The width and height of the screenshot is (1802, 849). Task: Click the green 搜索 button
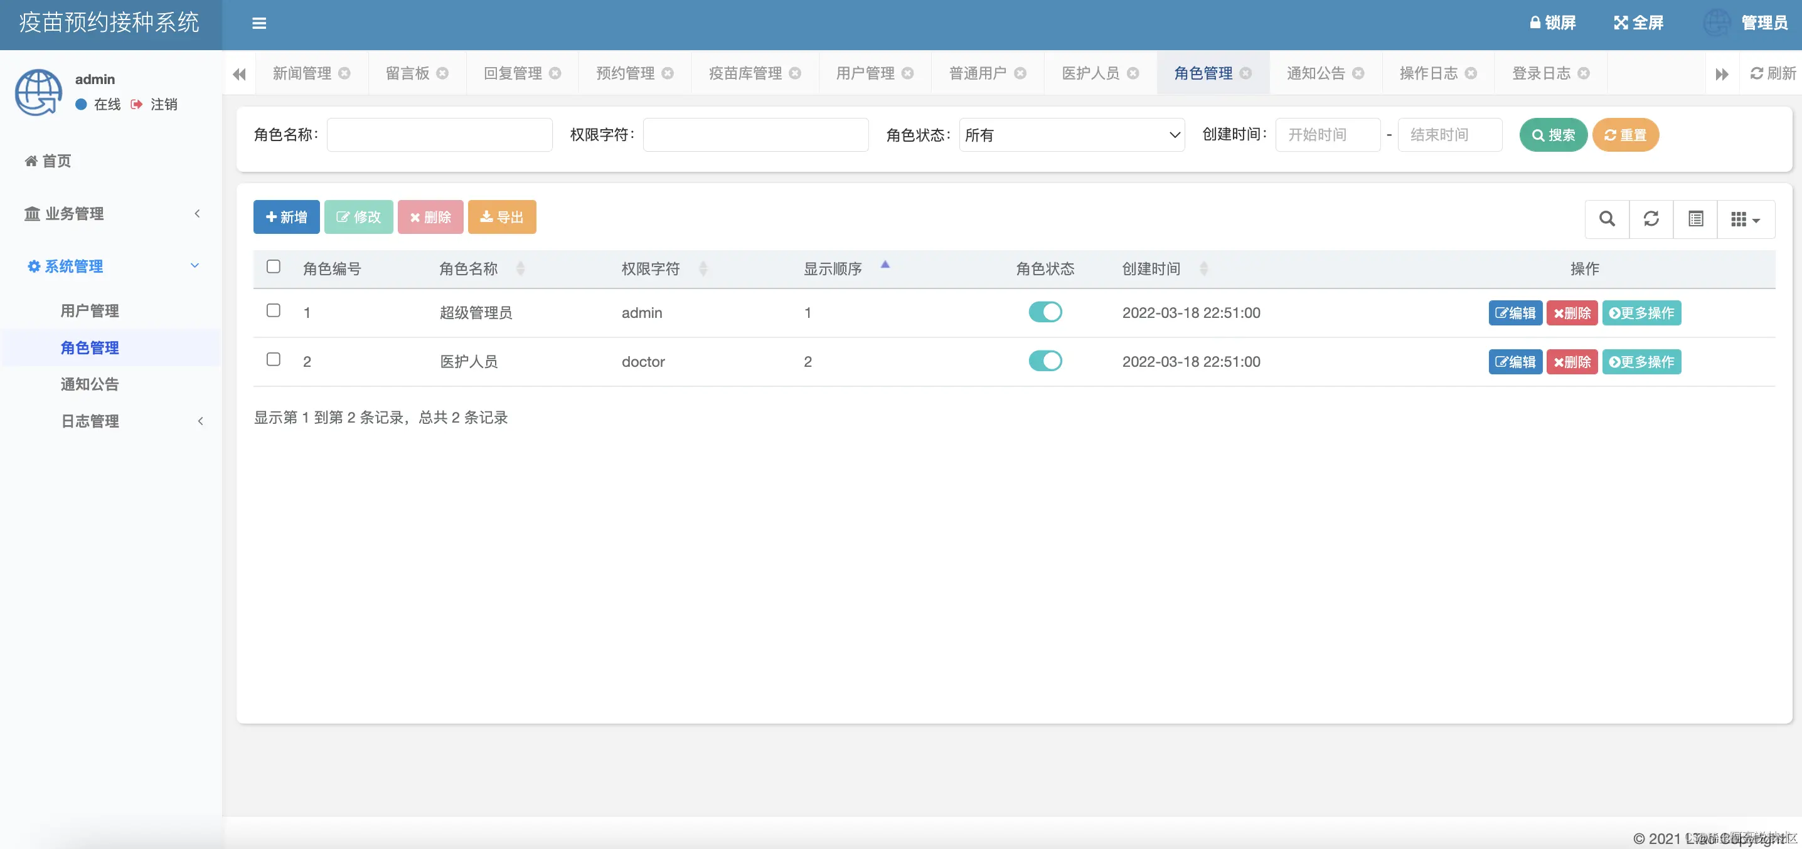tap(1552, 135)
